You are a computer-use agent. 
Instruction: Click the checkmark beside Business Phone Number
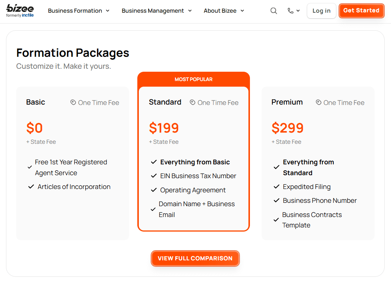coord(277,201)
